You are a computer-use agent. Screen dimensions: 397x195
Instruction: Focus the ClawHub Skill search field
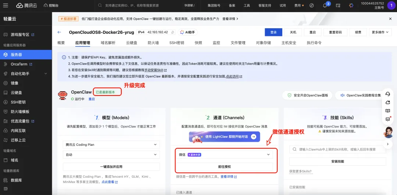(x=338, y=149)
